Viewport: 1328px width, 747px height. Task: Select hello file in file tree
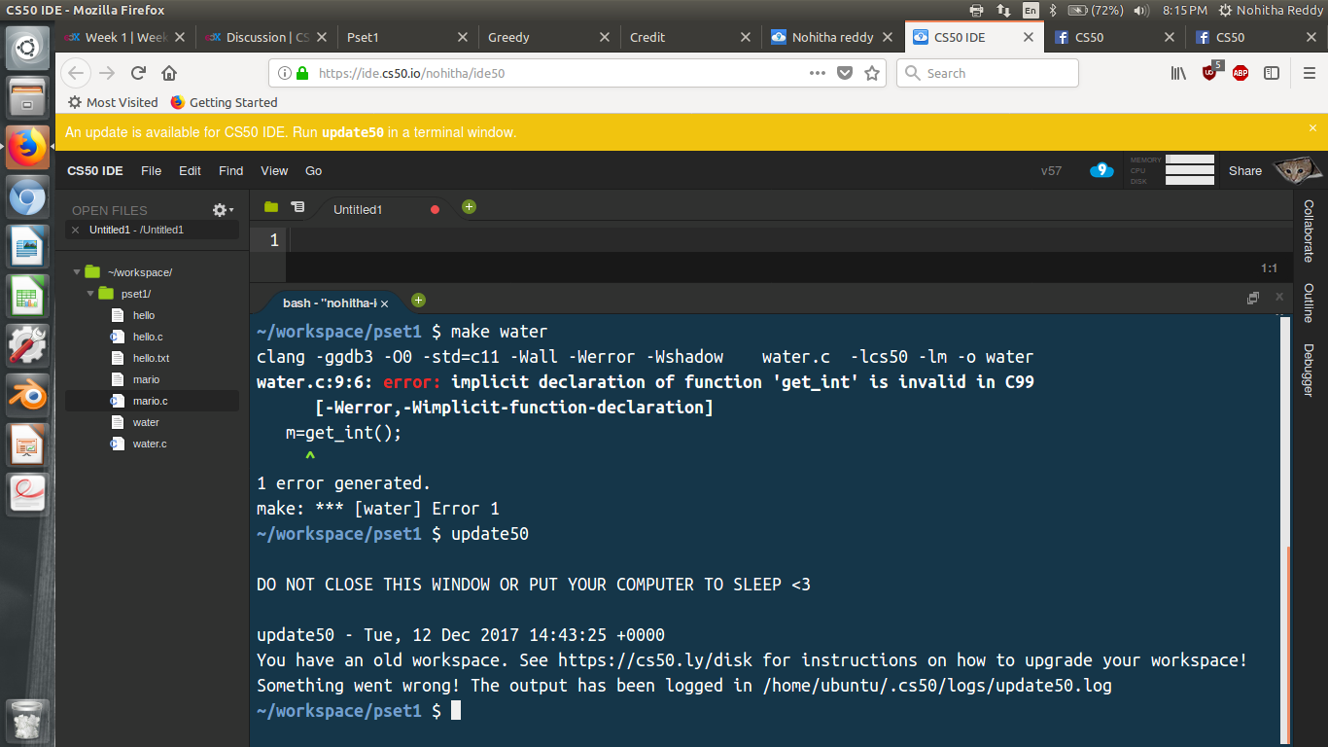144,315
